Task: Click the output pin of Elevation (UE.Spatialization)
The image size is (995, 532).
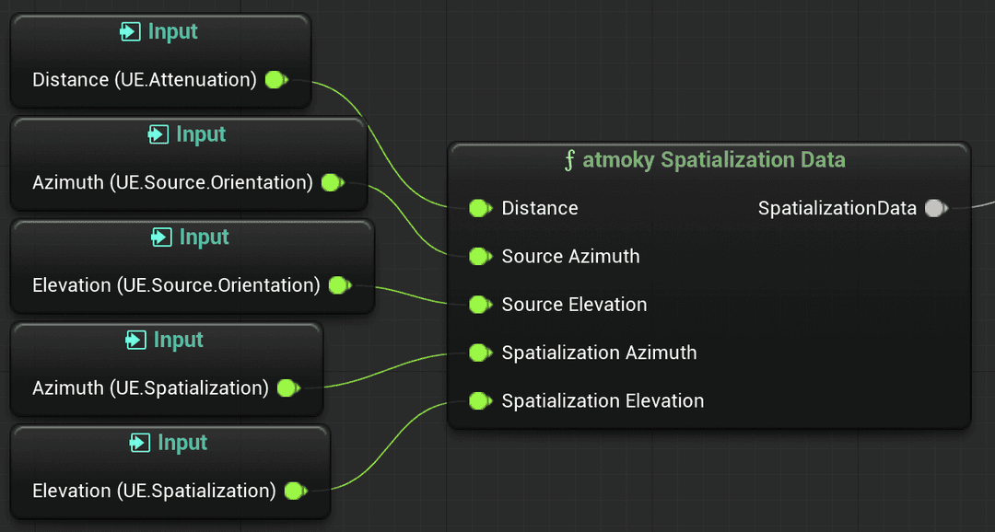Action: click(295, 491)
